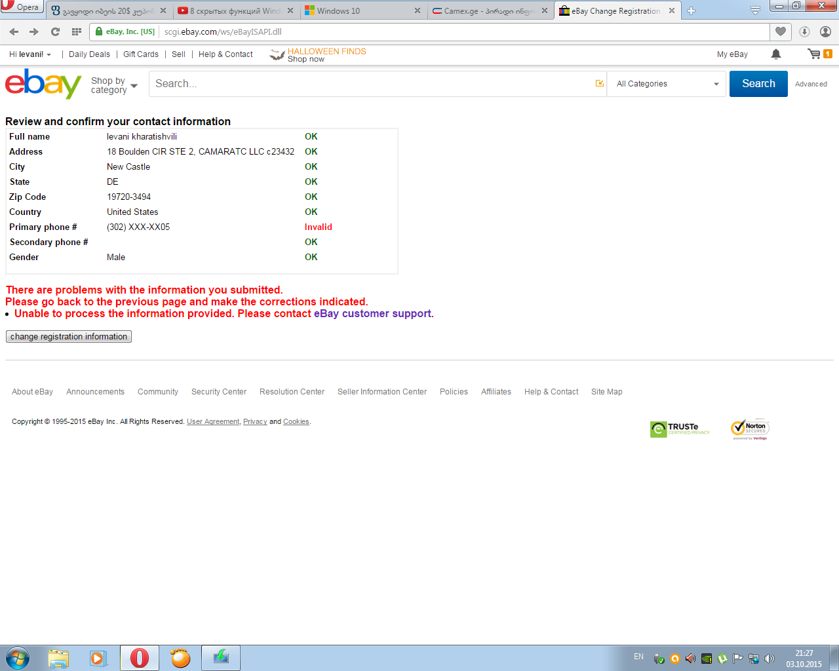The image size is (839, 671).
Task: Click the blue Search button
Action: [758, 84]
